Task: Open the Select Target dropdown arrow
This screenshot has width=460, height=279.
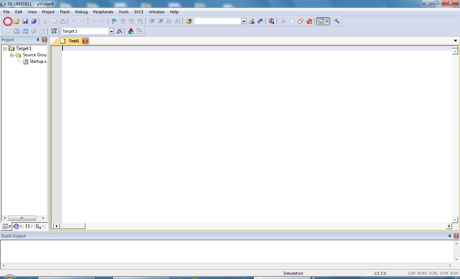Action: [x=111, y=31]
